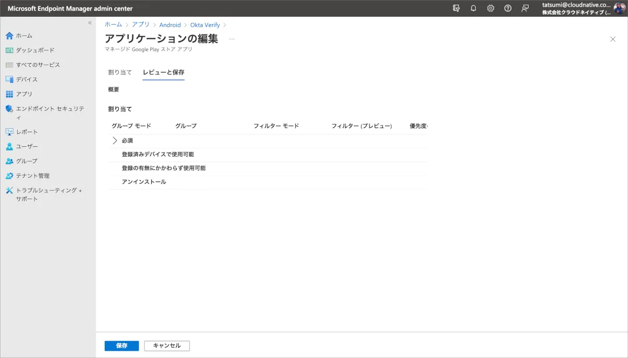Select the Endpoint Security shield icon
628x358 pixels.
point(9,109)
